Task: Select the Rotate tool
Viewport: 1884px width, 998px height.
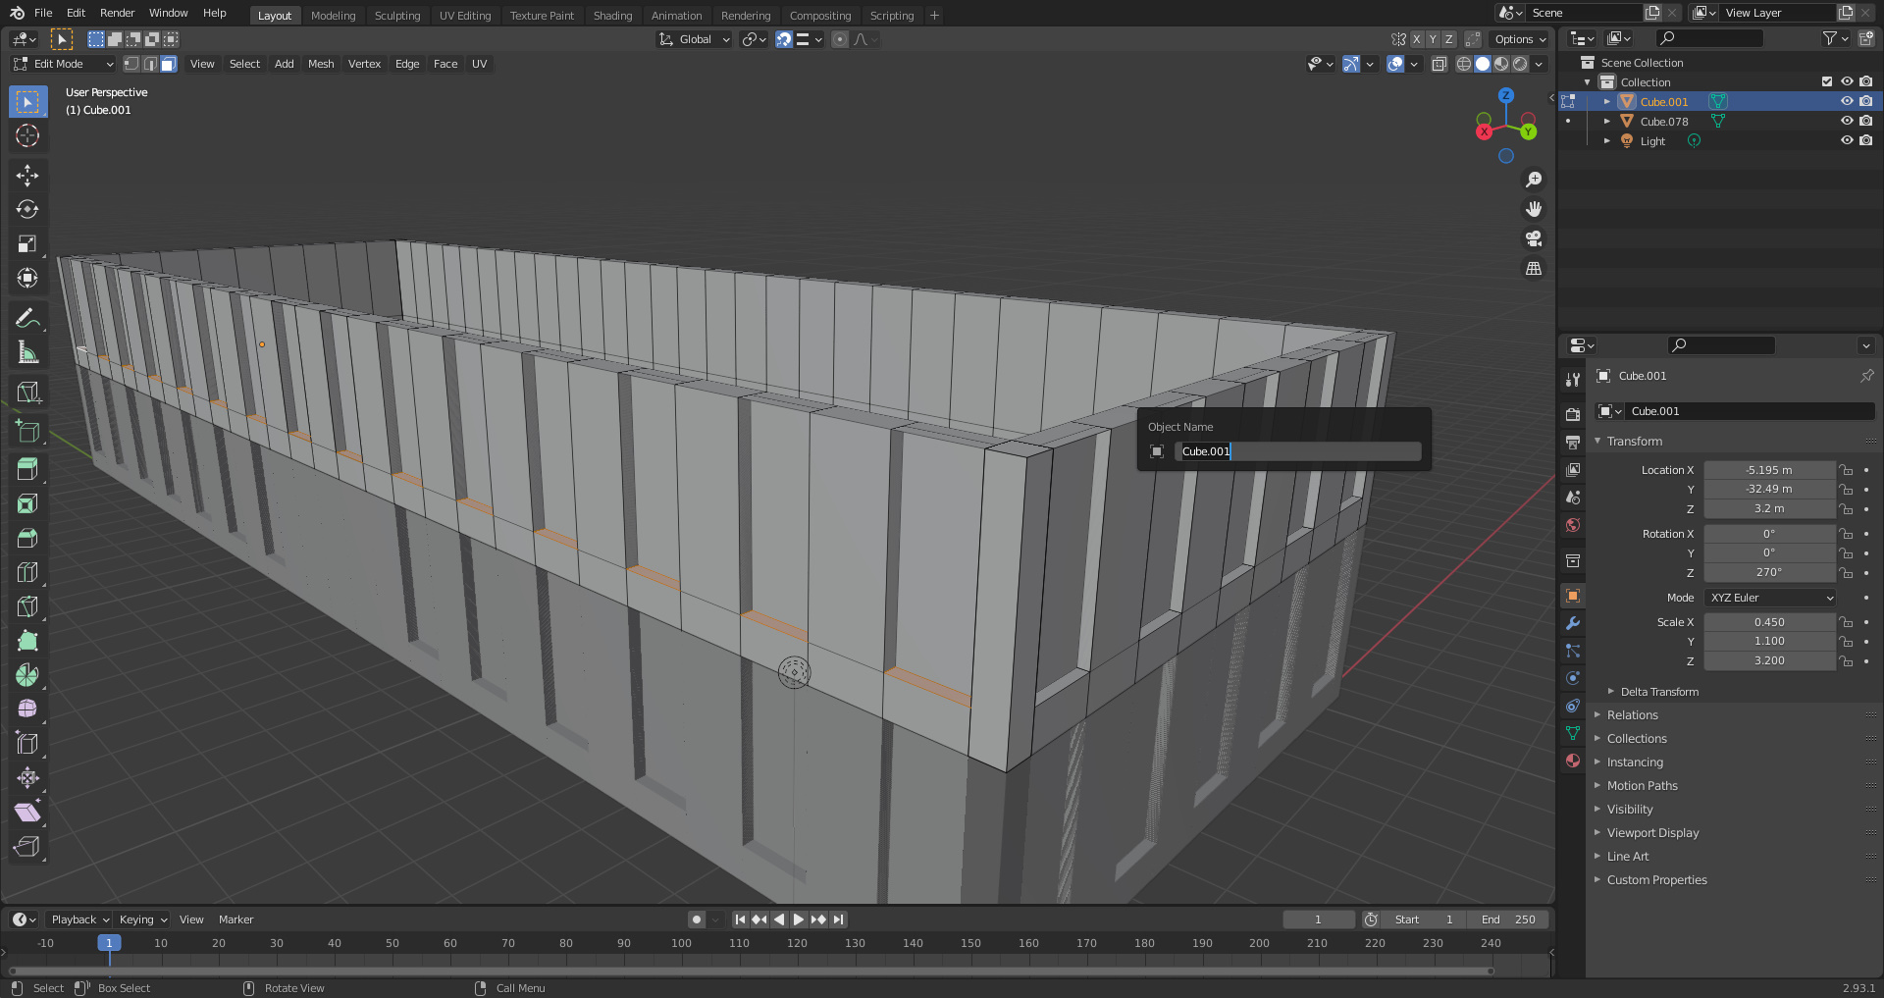Action: click(x=27, y=210)
